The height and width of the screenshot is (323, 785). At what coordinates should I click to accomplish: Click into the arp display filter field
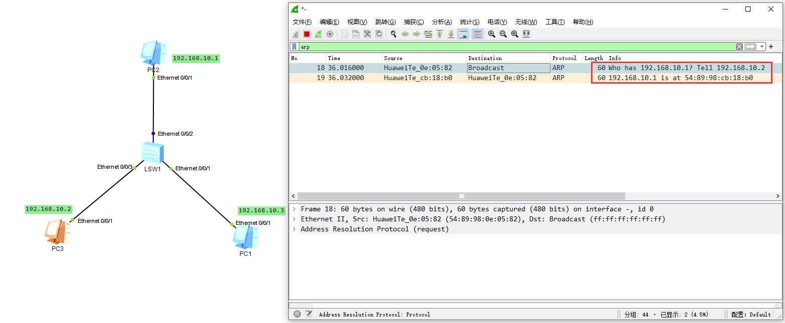coord(516,47)
